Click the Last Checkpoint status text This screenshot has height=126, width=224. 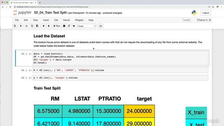[84, 13]
